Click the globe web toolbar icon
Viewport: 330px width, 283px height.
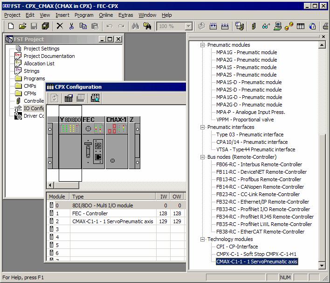tap(312, 26)
